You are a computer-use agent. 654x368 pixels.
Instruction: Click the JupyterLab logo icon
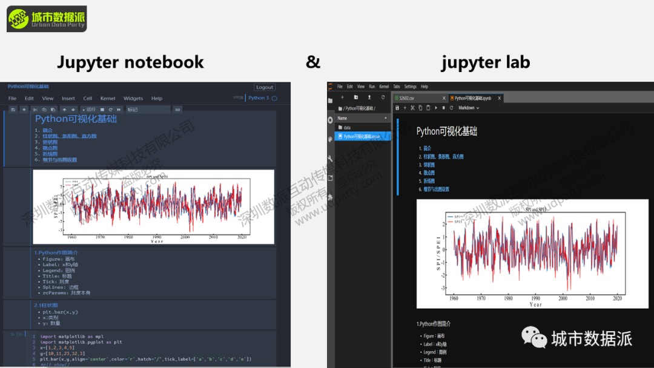331,87
